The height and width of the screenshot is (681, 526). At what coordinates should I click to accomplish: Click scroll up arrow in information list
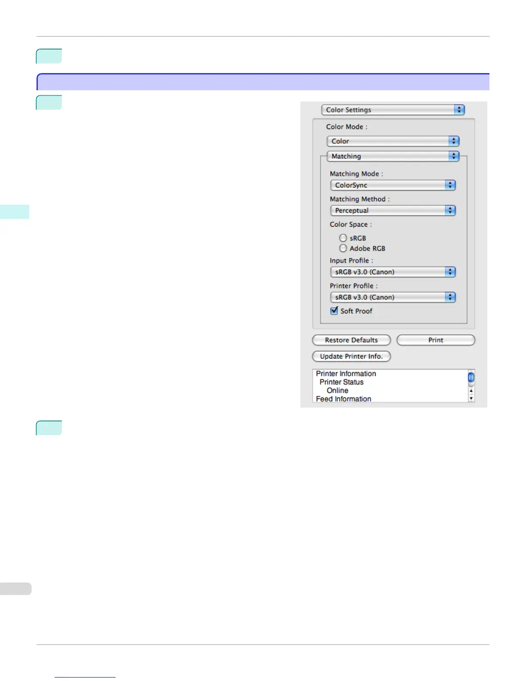pyautogui.click(x=471, y=391)
